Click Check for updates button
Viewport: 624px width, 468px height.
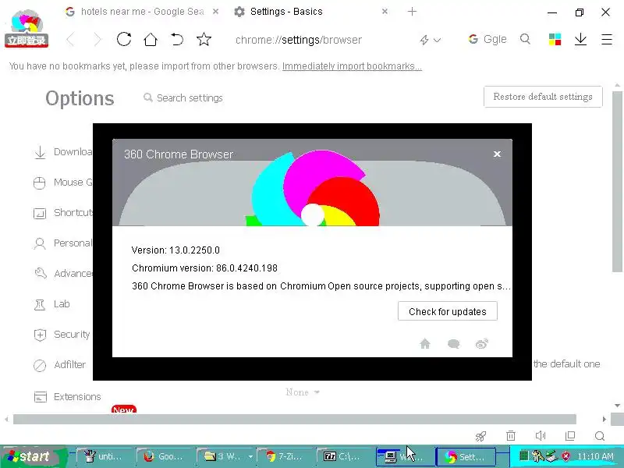tap(447, 311)
